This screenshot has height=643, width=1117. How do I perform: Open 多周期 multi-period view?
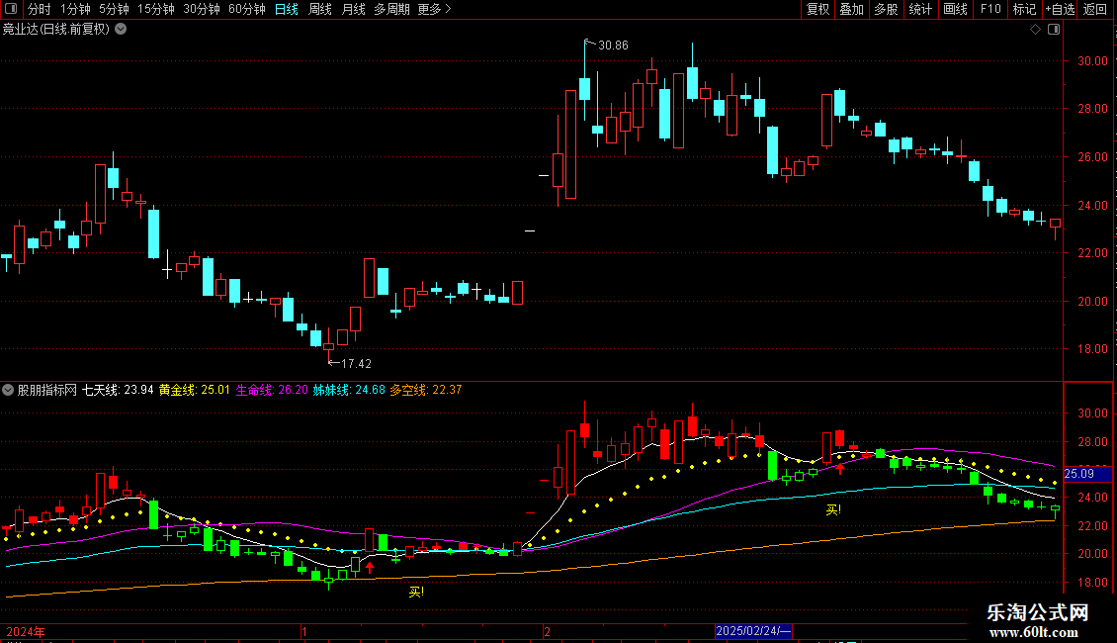(391, 9)
